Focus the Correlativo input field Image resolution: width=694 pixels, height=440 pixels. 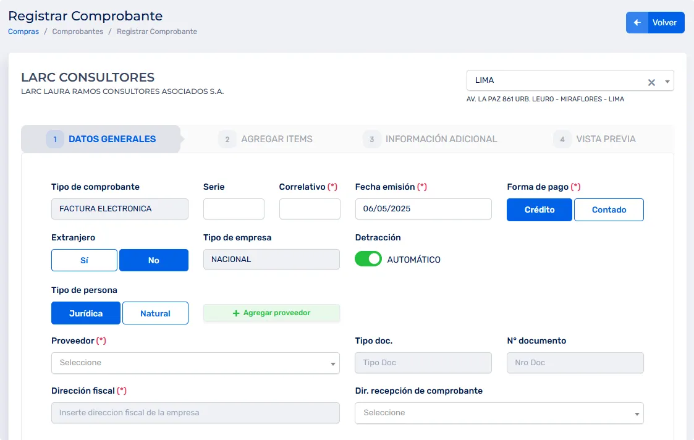pyautogui.click(x=310, y=209)
